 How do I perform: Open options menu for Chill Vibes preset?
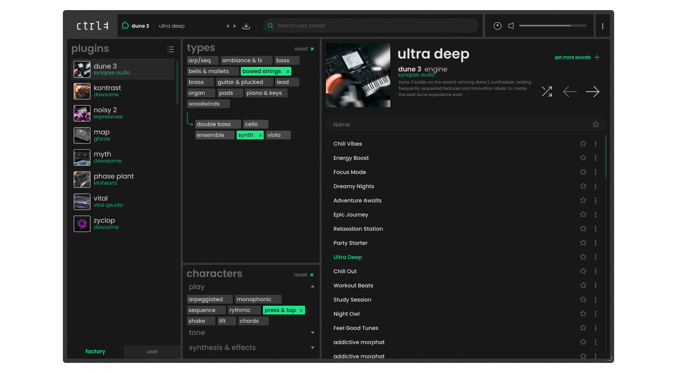(596, 143)
